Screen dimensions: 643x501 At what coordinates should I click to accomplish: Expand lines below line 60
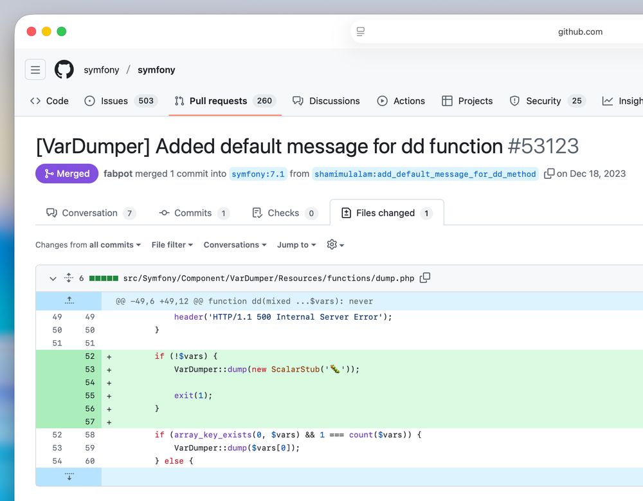pyautogui.click(x=69, y=477)
